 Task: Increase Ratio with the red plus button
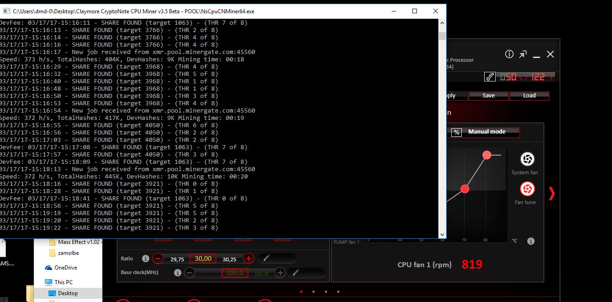[248, 259]
